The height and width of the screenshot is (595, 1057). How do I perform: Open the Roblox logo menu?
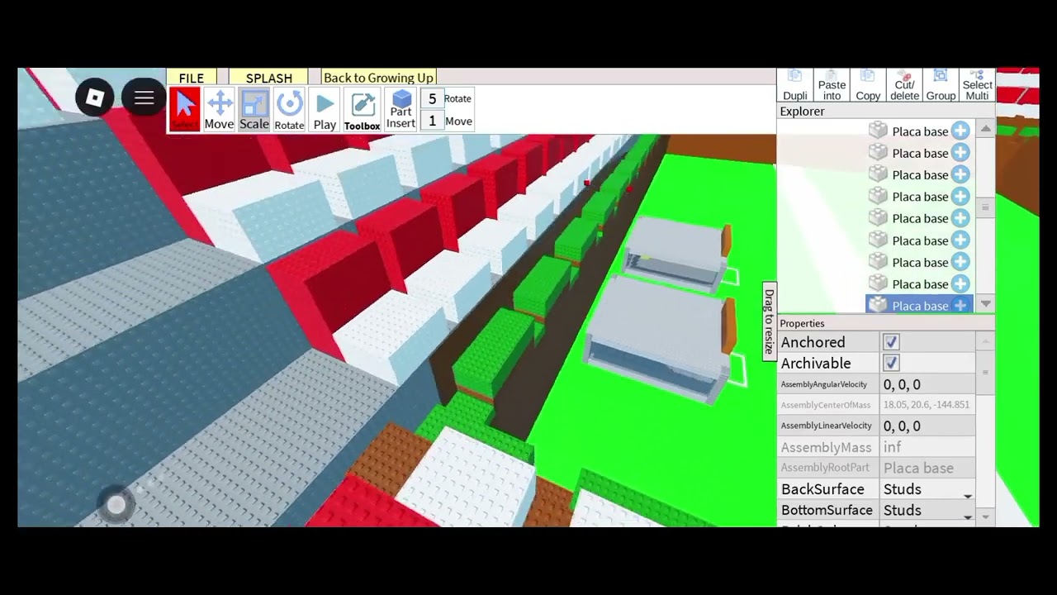tap(94, 98)
